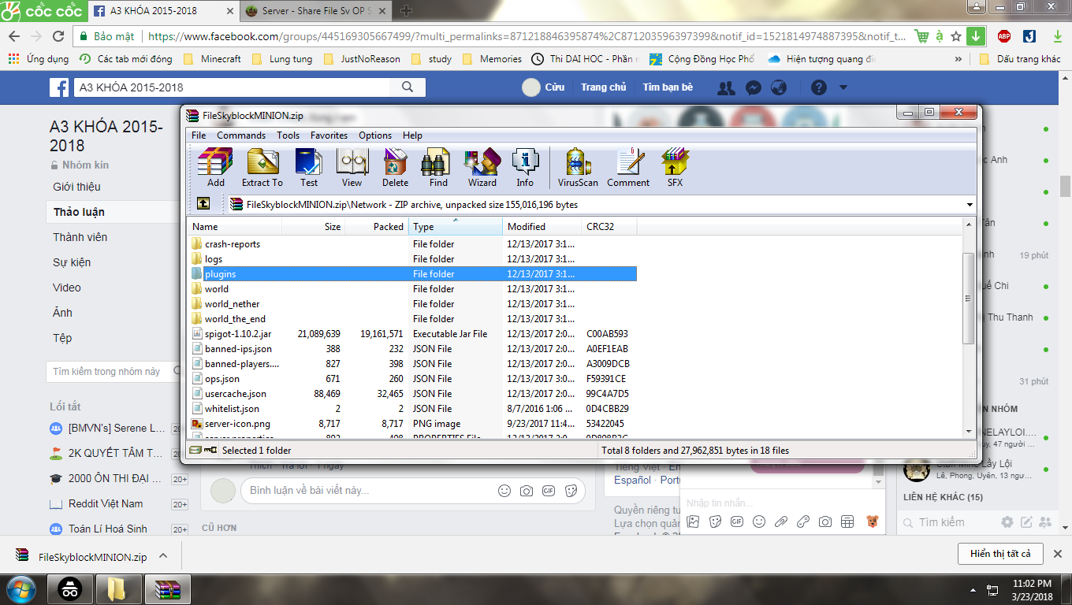The width and height of the screenshot is (1072, 605).
Task: Show archive Info in WinRAR
Action: (525, 168)
